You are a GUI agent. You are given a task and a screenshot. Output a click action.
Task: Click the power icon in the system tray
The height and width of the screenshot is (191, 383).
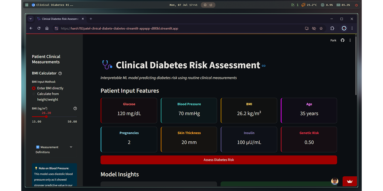click(356, 4)
